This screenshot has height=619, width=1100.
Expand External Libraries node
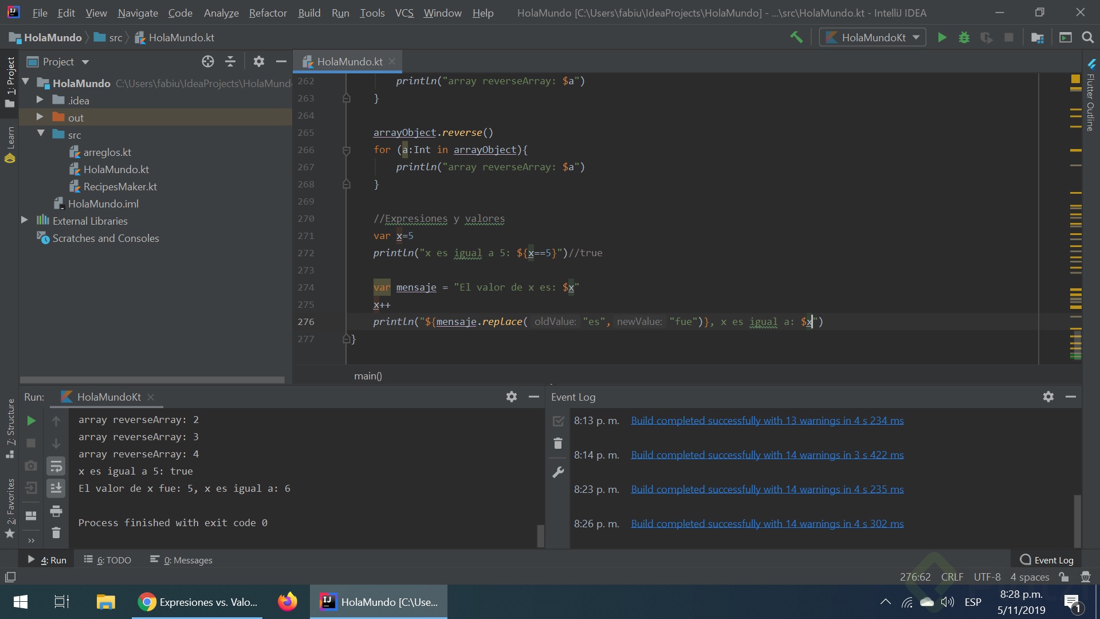click(25, 220)
